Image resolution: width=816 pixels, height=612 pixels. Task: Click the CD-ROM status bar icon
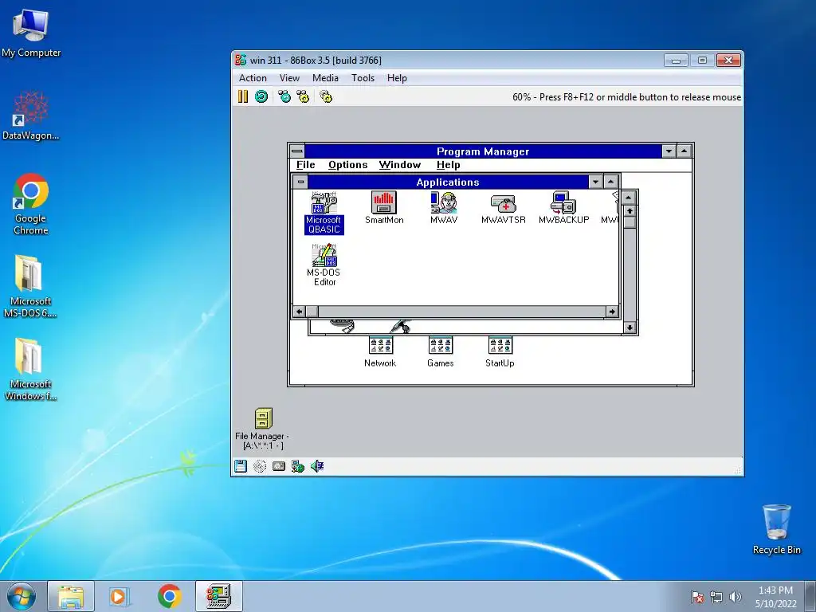pyautogui.click(x=260, y=466)
